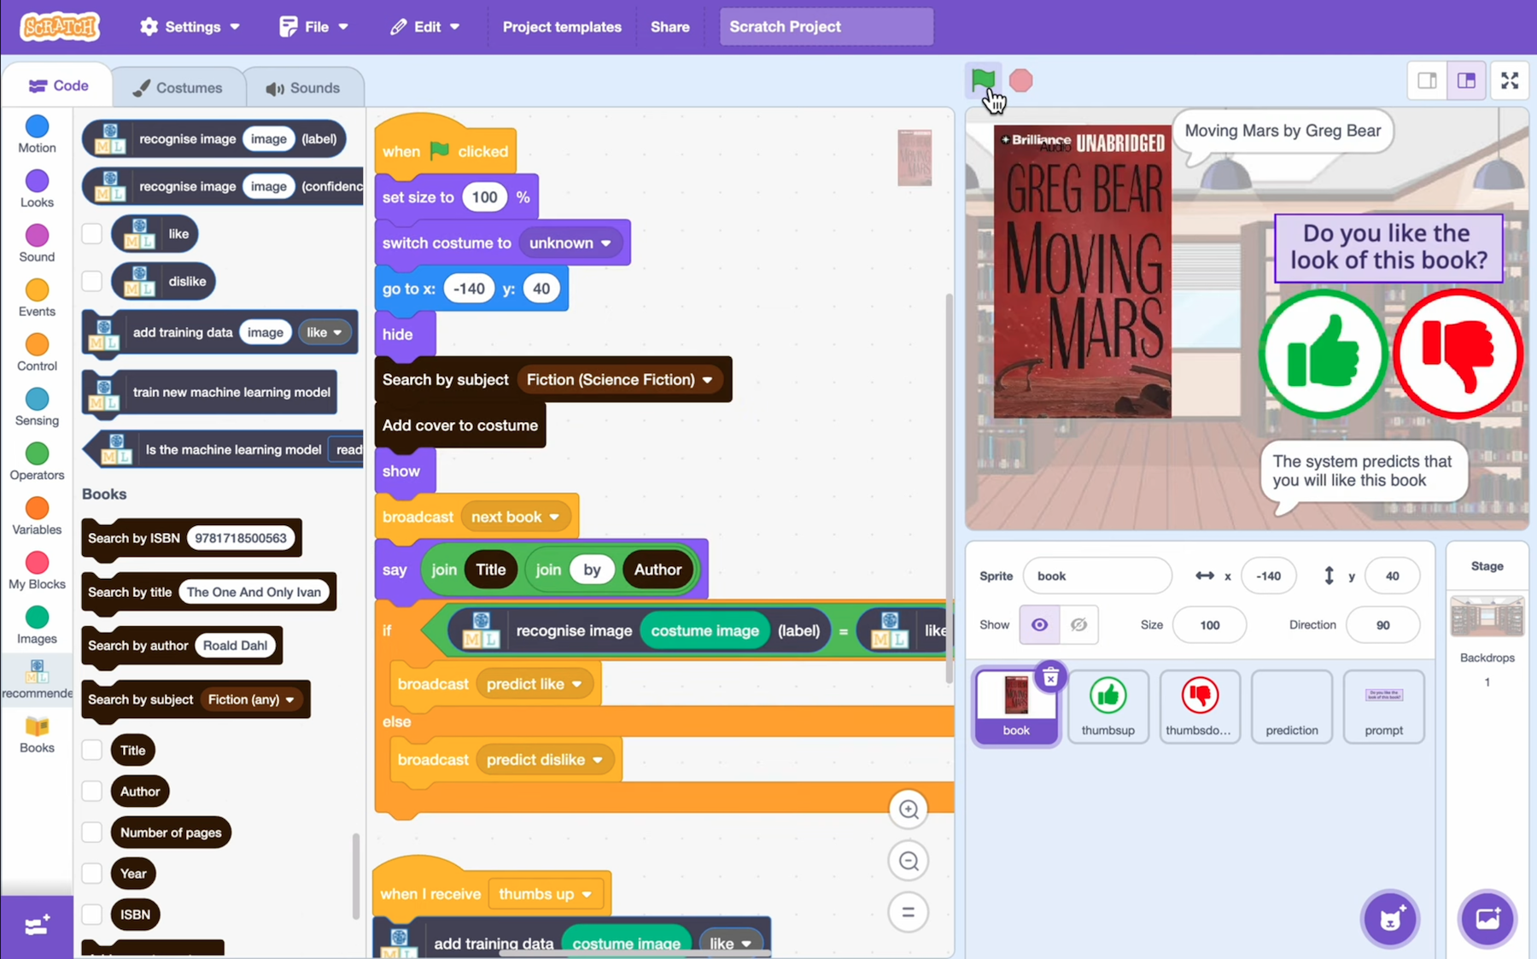Switch to small stage layout
Image resolution: width=1537 pixels, height=959 pixels.
tap(1427, 80)
